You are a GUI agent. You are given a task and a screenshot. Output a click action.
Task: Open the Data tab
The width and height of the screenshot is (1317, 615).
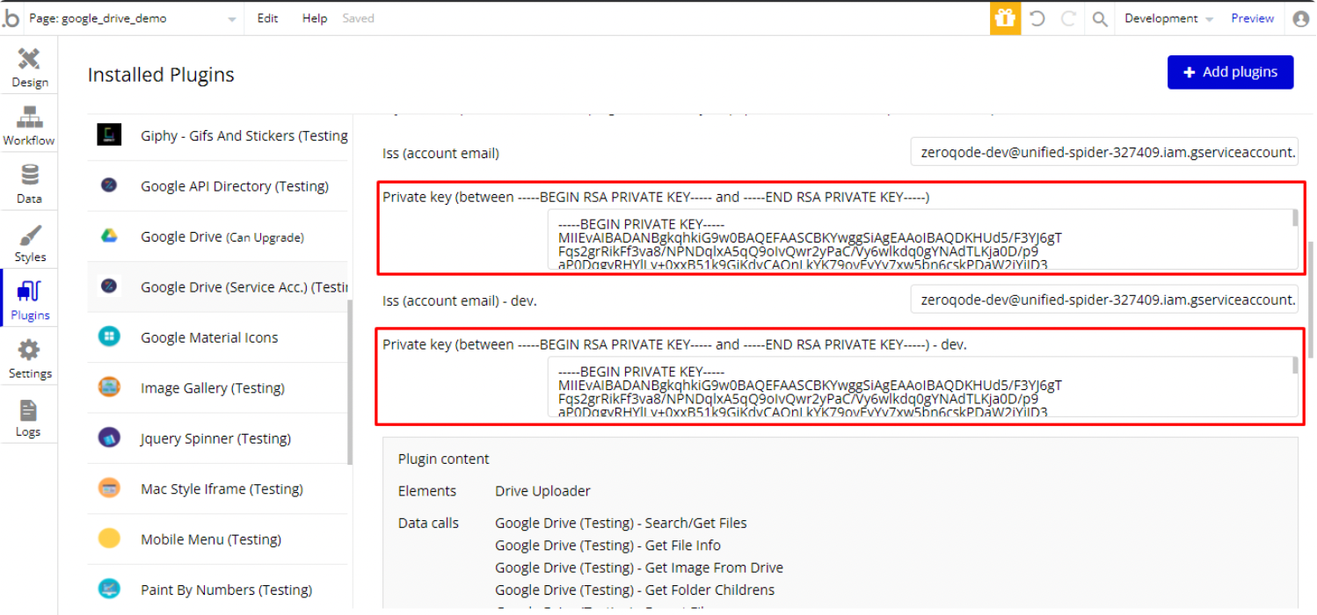pos(29,184)
